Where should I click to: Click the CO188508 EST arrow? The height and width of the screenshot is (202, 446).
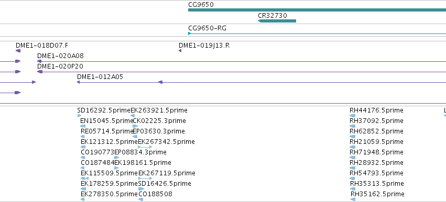point(140,199)
